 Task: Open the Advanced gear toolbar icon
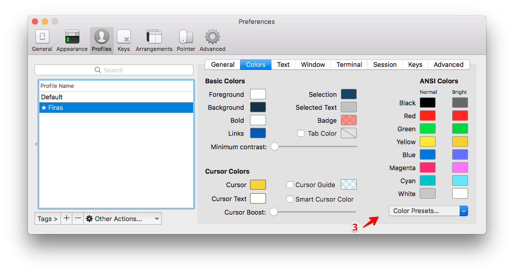coord(213,37)
